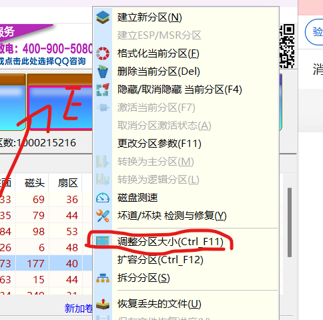Select highlighted row with 磁头 177

(x=46, y=263)
